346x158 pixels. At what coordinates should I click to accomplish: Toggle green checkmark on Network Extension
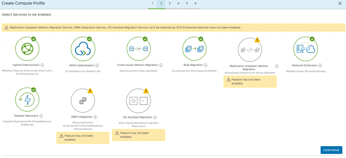312,39
